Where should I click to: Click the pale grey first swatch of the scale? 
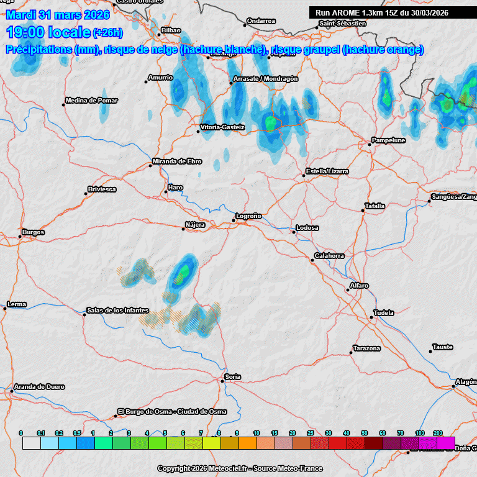31,443
